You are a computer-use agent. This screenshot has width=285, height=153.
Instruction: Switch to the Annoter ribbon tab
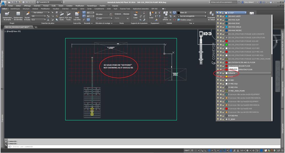(74, 9)
